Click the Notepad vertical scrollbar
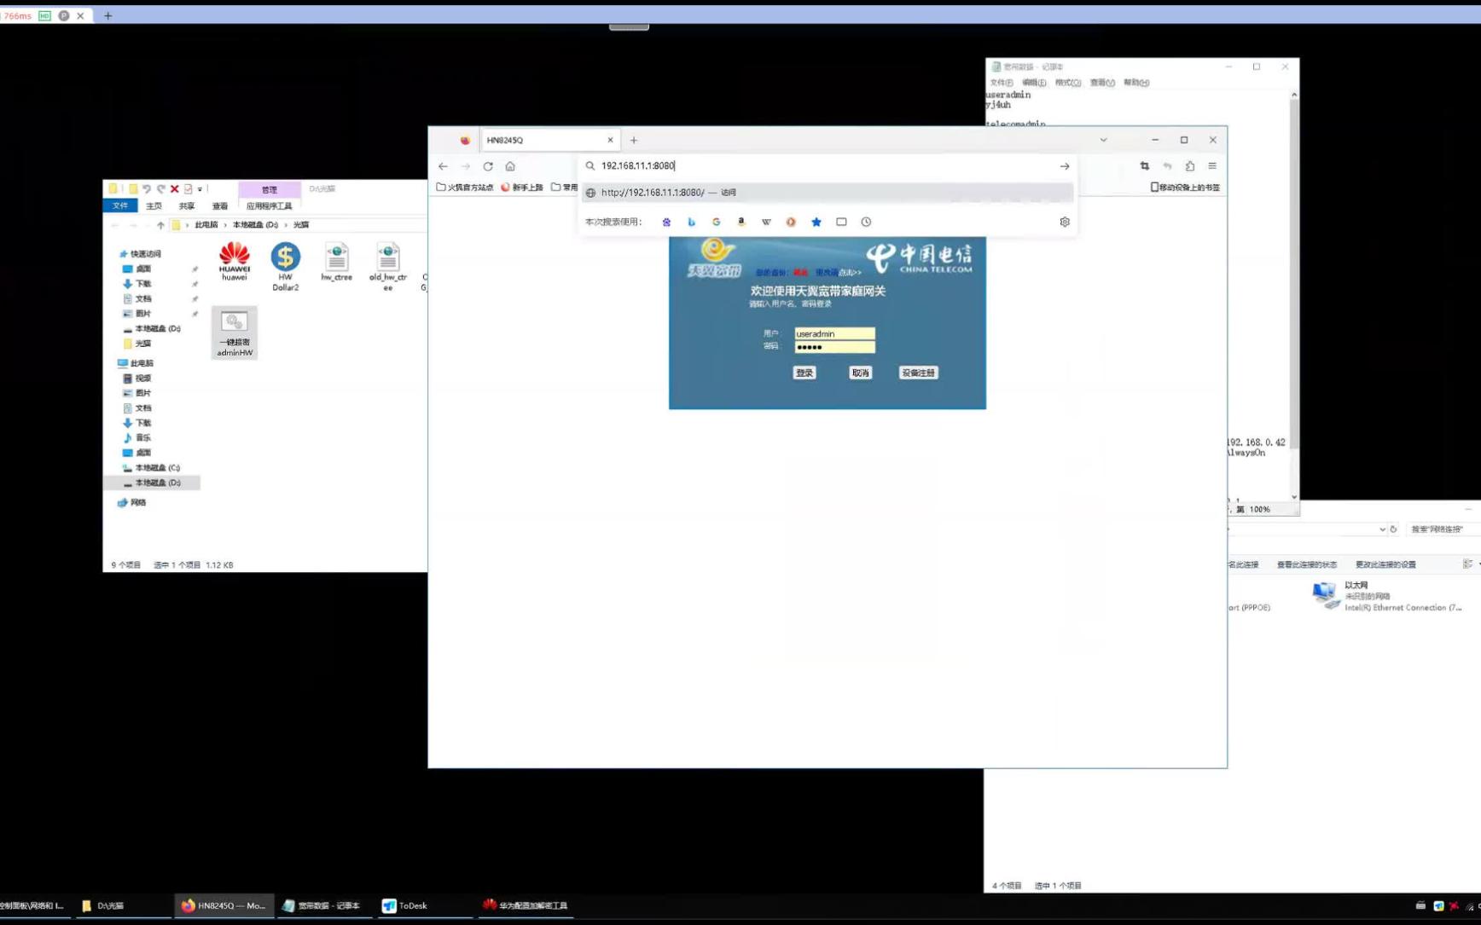This screenshot has height=925, width=1481. (1294, 295)
